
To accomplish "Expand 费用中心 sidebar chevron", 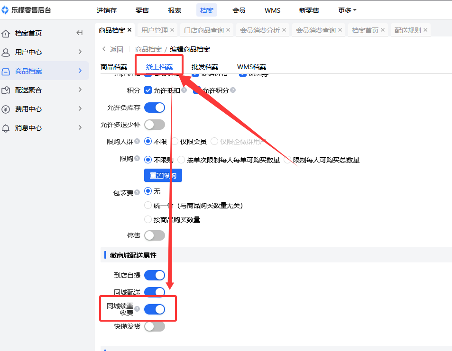I will pyautogui.click(x=80, y=109).
